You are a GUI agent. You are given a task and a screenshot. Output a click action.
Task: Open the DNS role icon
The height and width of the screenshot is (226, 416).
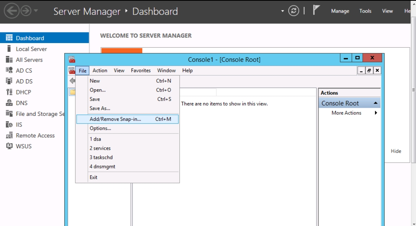pos(9,103)
